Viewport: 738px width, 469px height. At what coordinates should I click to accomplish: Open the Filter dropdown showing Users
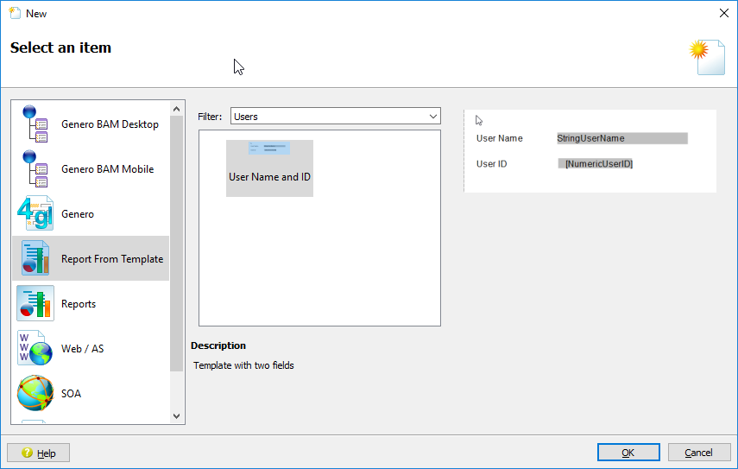coord(334,117)
